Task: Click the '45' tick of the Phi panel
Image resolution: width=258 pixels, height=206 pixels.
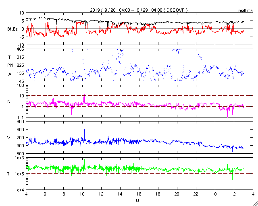Action: tap(22, 81)
